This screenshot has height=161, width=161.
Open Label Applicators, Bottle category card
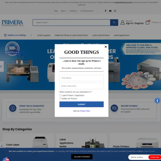82,141
